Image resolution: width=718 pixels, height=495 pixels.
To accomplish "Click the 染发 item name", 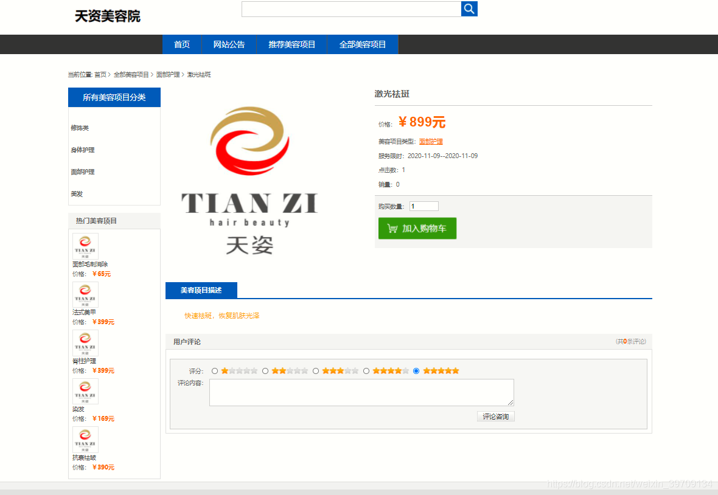I will [x=78, y=409].
